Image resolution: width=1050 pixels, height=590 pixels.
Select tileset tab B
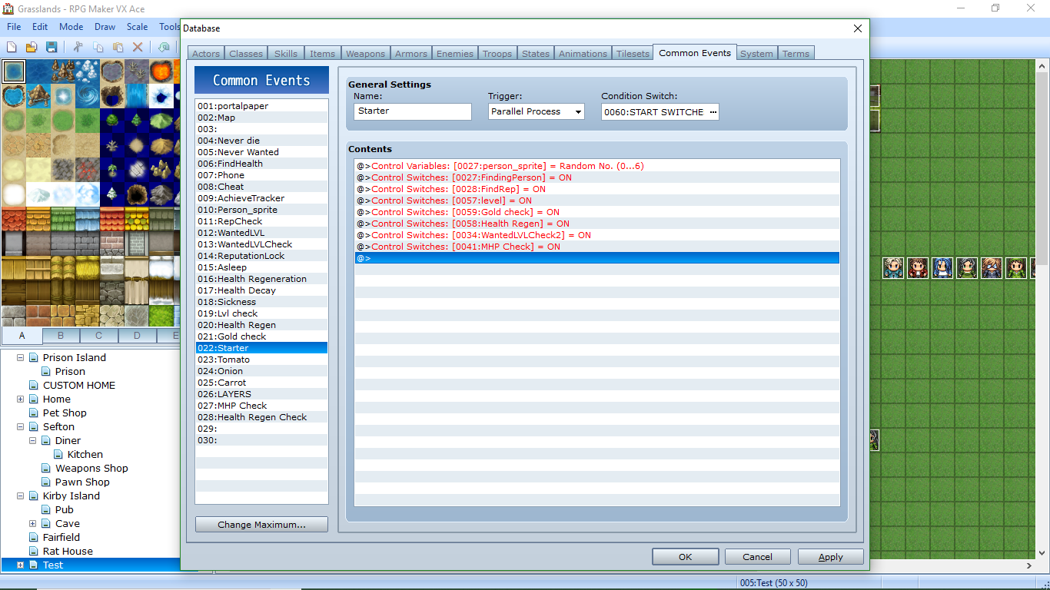(x=61, y=336)
